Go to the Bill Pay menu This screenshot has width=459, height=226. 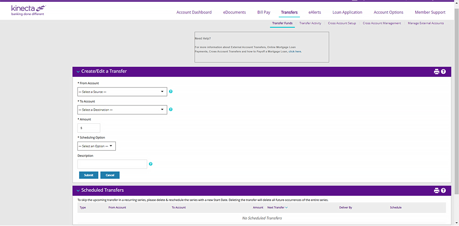[264, 12]
